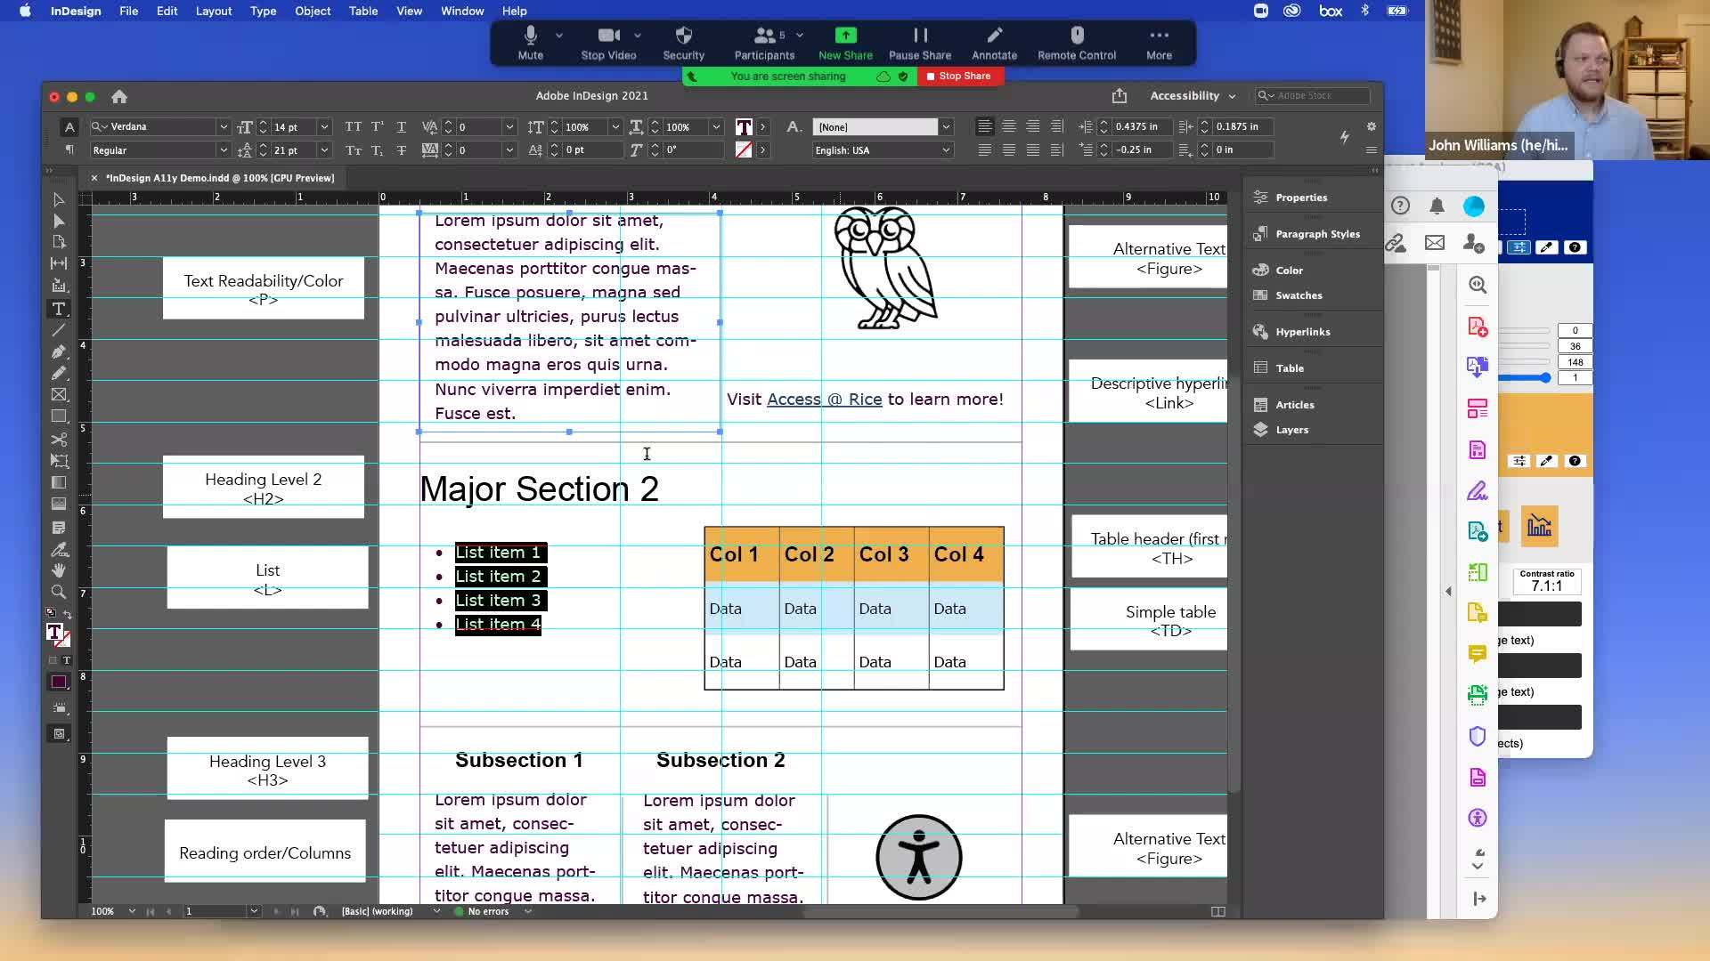
Task: Click the Character Formatting Controls icon
Action: (69, 126)
